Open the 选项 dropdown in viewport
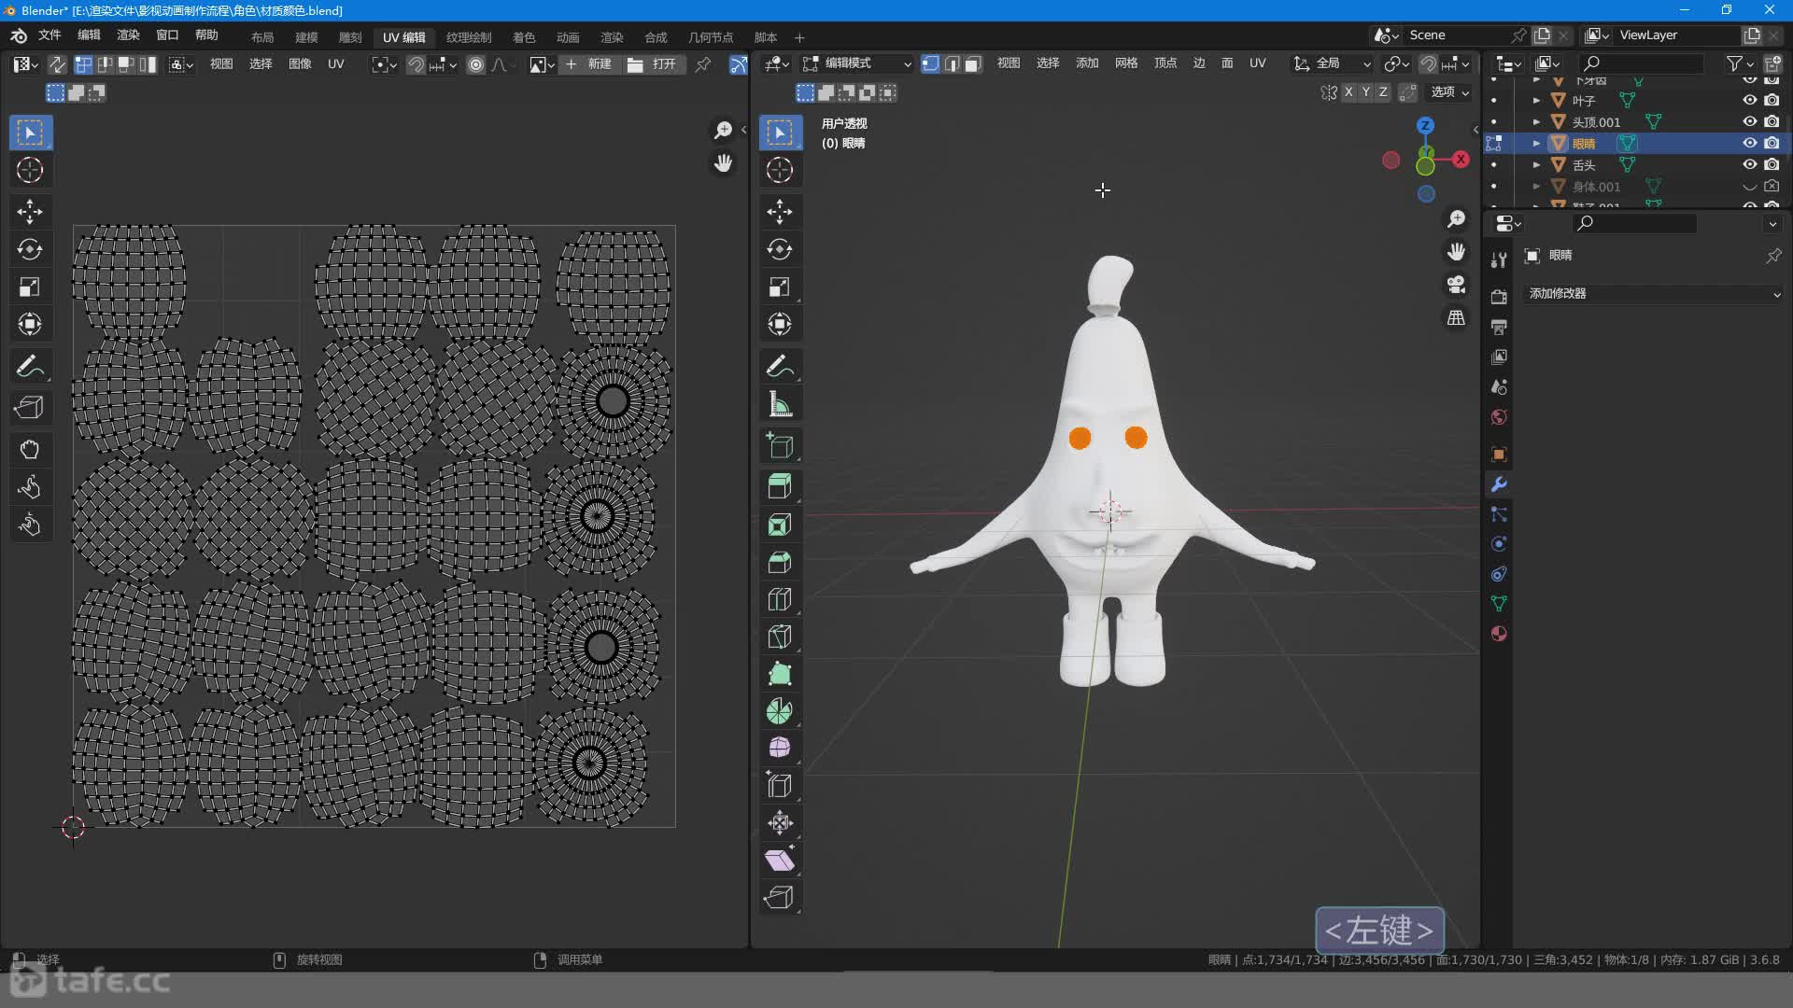Viewport: 1793px width, 1008px height. coord(1450,91)
